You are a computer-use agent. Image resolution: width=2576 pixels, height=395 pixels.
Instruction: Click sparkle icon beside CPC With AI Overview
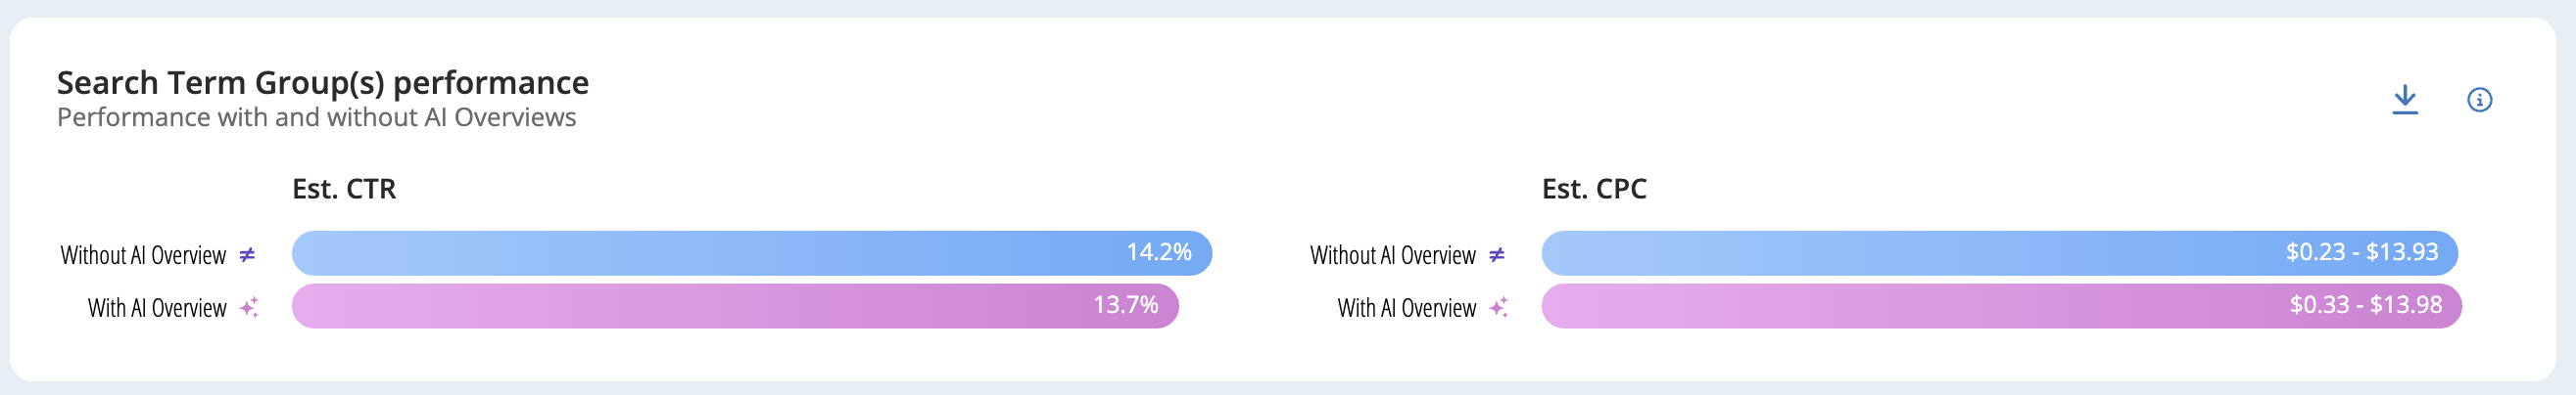(x=1499, y=307)
